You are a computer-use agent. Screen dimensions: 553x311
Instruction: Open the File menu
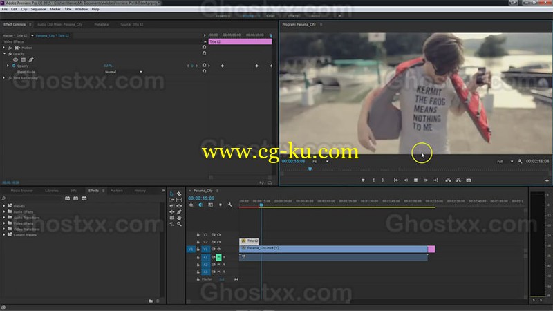(5, 9)
